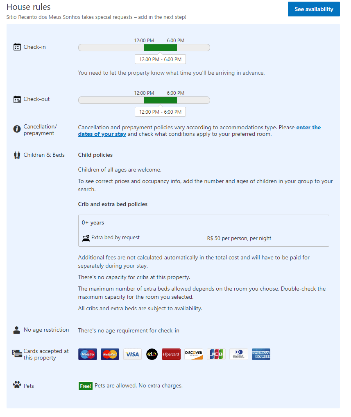
Task: Select the Elo card logo
Action: point(152,354)
